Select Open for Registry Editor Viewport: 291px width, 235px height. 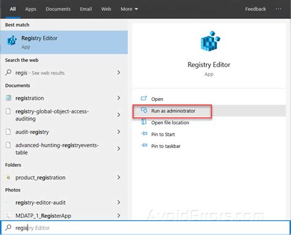157,99
